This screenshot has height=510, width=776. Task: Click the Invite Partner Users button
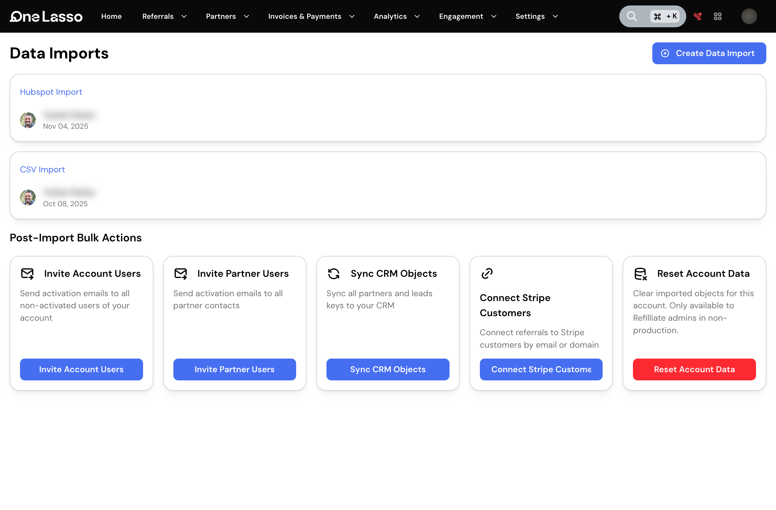[x=234, y=370]
